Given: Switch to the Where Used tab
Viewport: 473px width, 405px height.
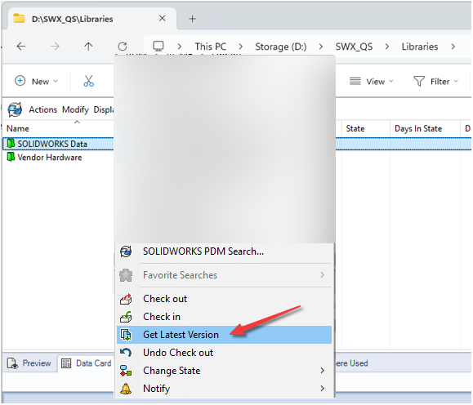Looking at the screenshot, I should tap(352, 363).
